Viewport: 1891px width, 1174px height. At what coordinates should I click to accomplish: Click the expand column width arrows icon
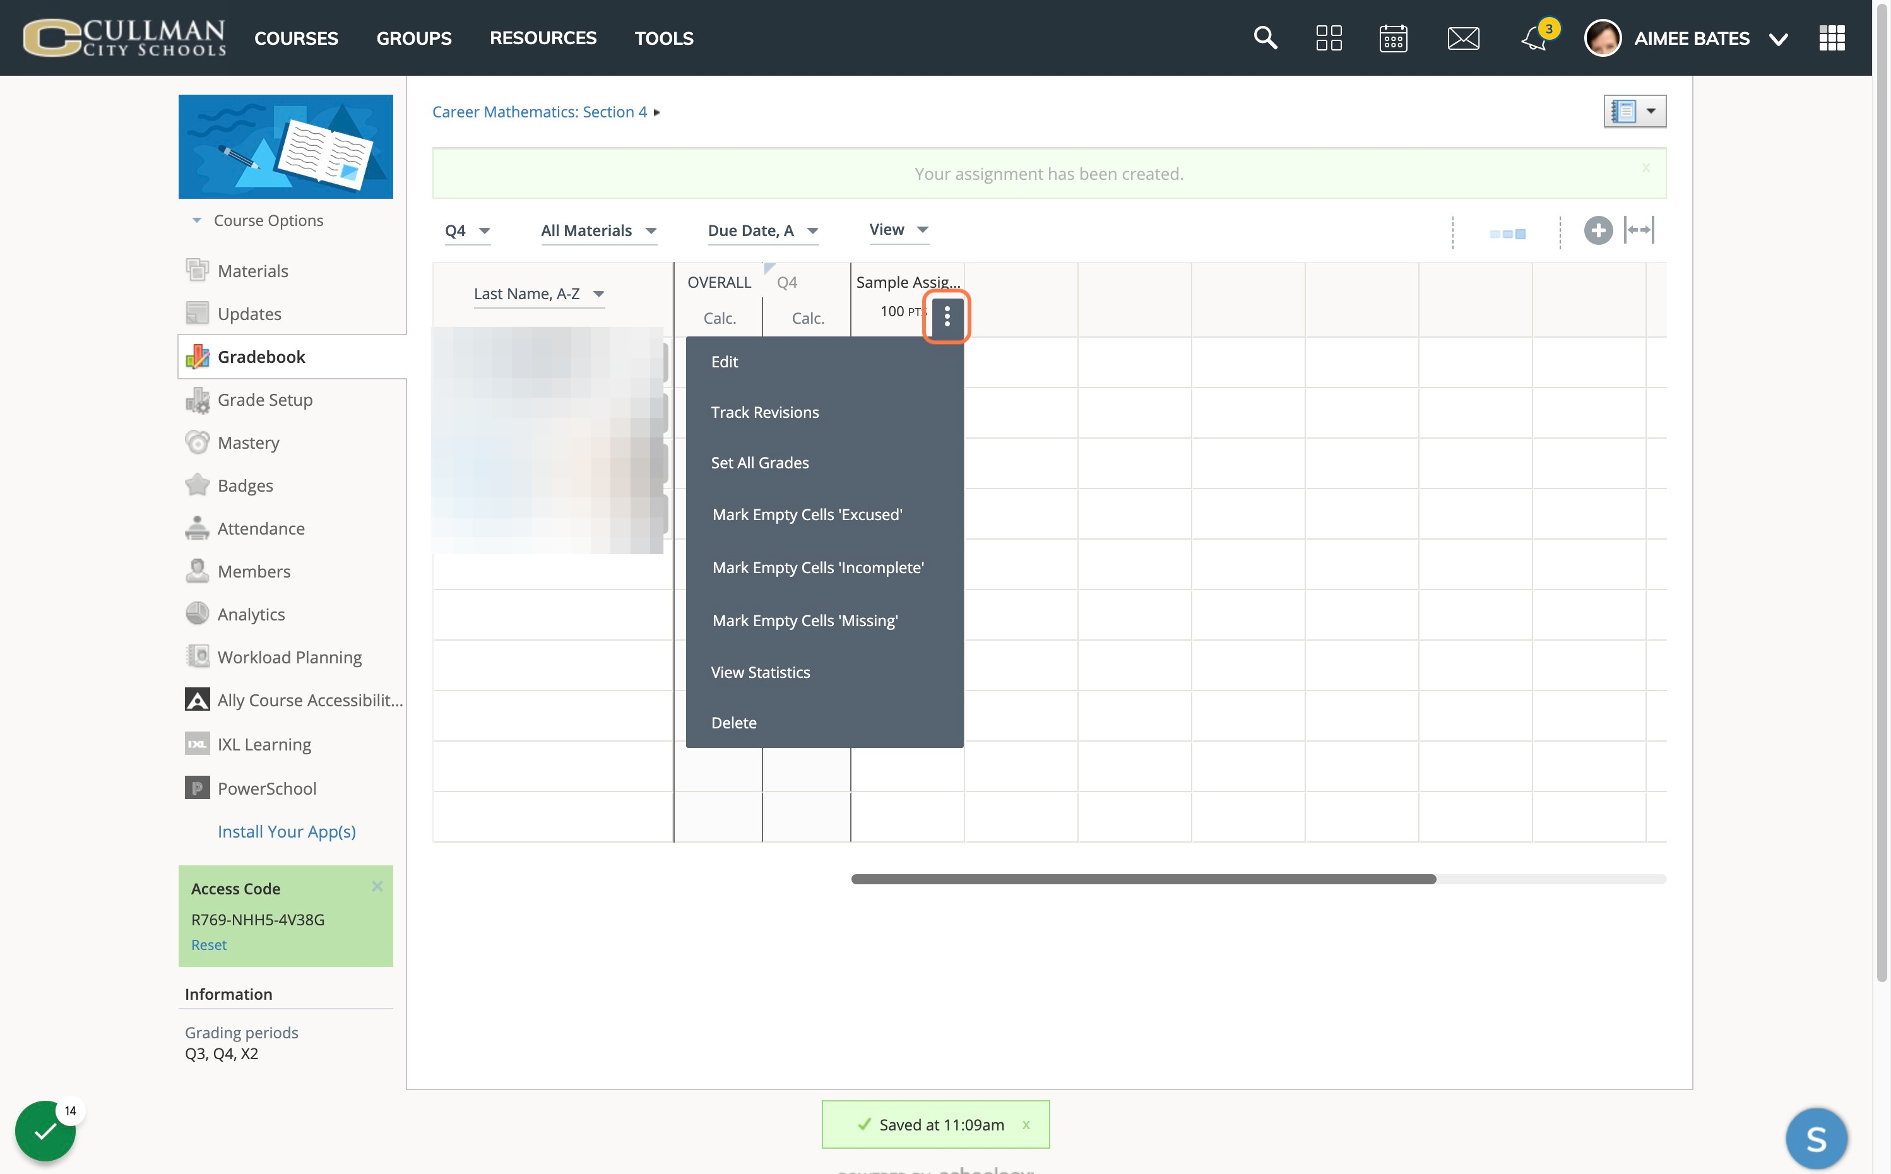click(x=1639, y=230)
